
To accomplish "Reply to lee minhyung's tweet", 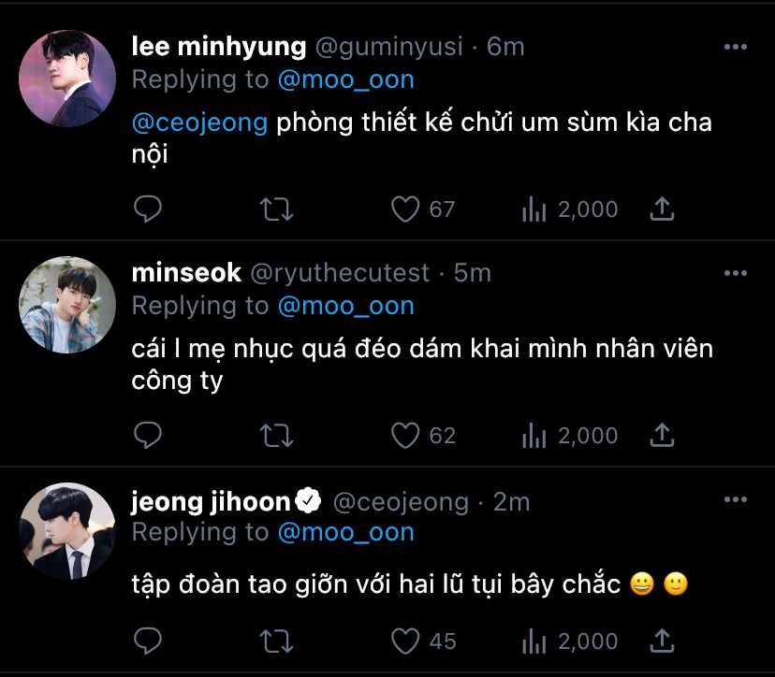I will [x=148, y=209].
